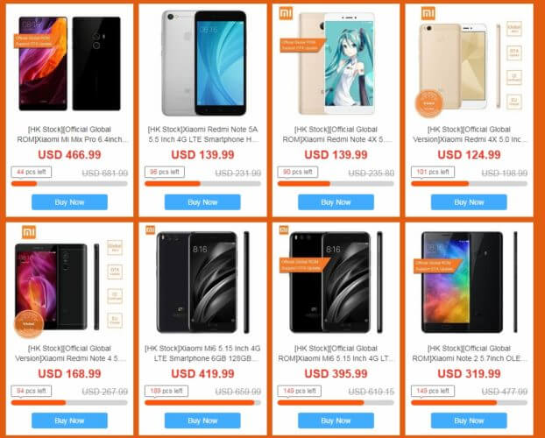Click the round orange Global badge on Redmi 4X
This screenshot has width=545, height=438.
tap(429, 103)
